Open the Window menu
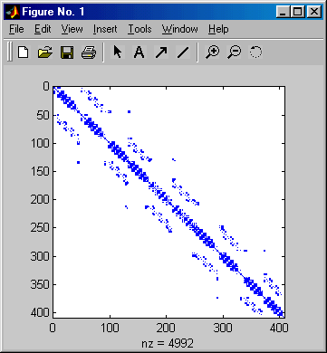 180,29
